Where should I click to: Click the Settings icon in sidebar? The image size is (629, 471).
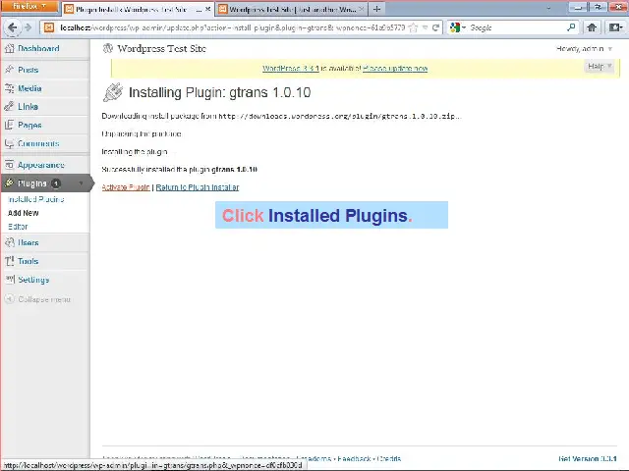click(x=9, y=280)
